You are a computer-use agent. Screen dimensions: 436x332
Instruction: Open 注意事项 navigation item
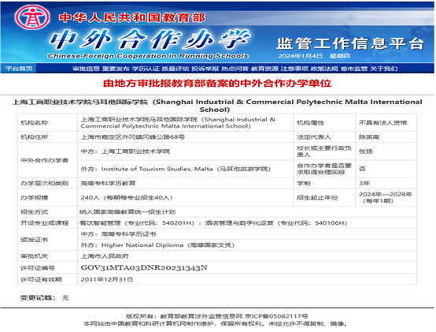(x=294, y=69)
